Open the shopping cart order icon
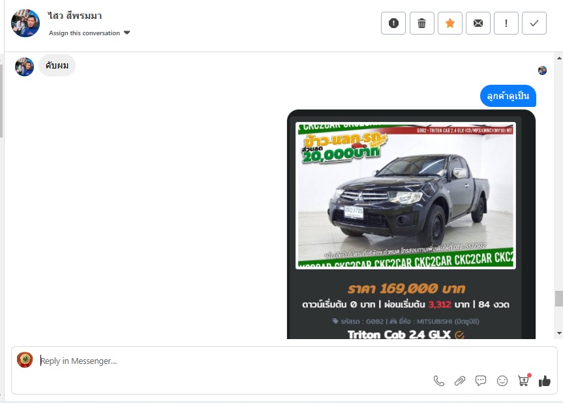 523,380
